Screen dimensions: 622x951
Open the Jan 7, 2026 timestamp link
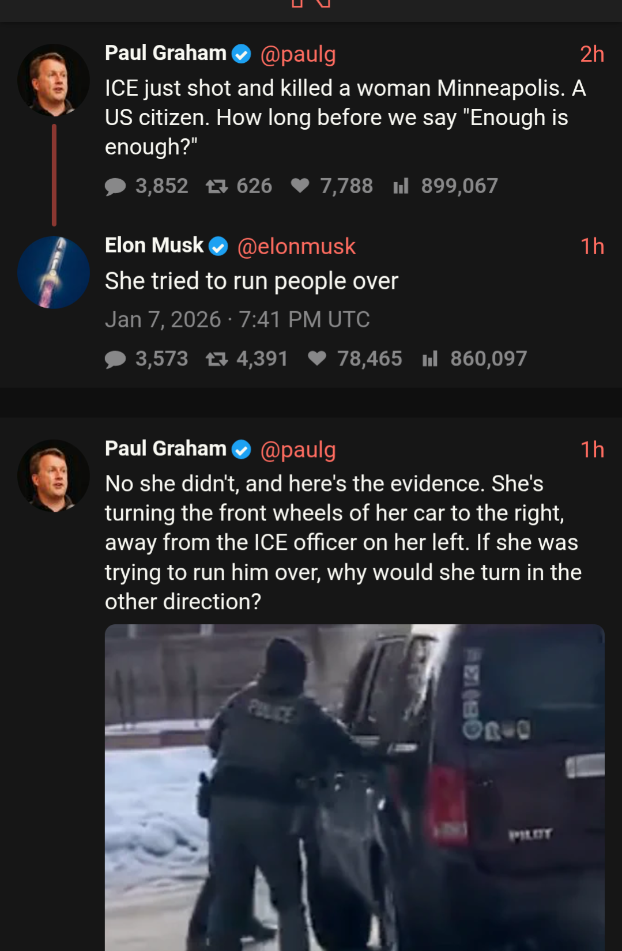(x=237, y=319)
